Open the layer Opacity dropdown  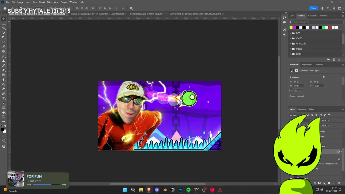pos(328,120)
